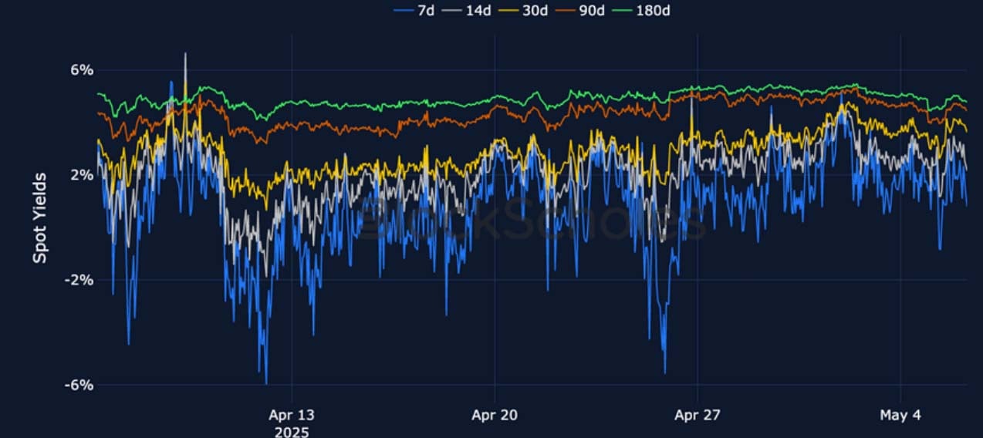Click the green line swatch for 180d

coord(622,10)
